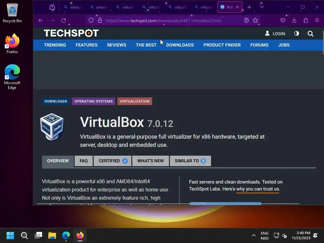Image resolution: width=324 pixels, height=243 pixels.
Task: Expand the list all tabs chevron
Action: tap(262, 7)
